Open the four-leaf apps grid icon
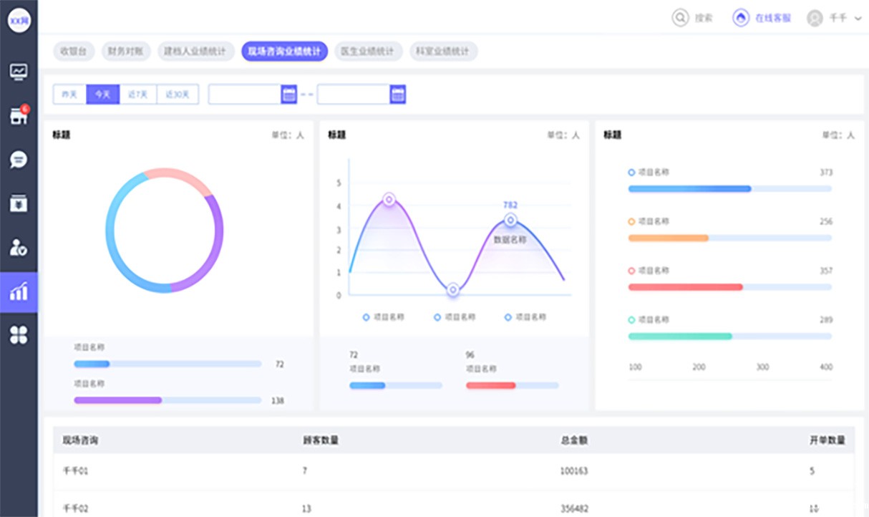The height and width of the screenshot is (517, 869). click(19, 334)
